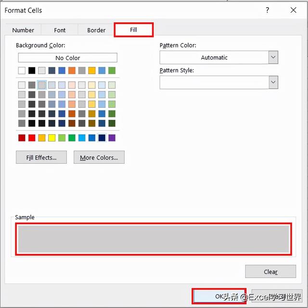Open the More Colors dialog
Image resolution: width=308 pixels, height=308 pixels.
click(x=99, y=157)
